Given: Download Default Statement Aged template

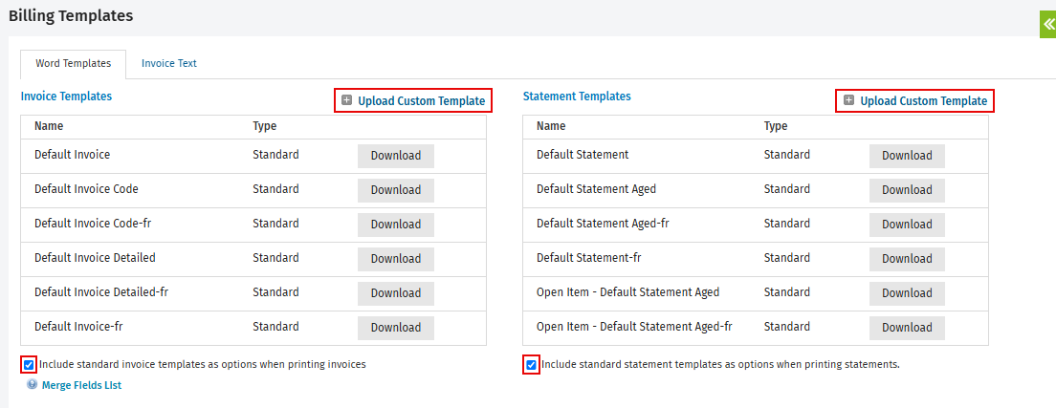Looking at the screenshot, I should coord(907,190).
